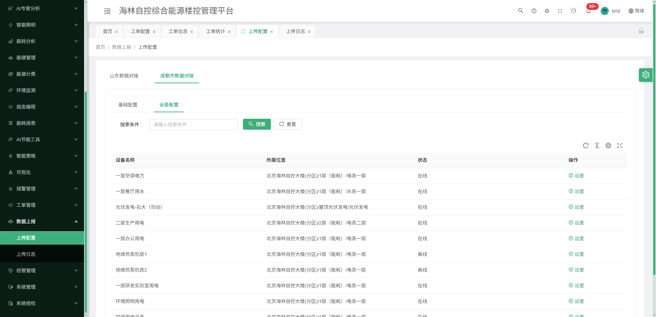Collapse the 数据上报 menu
The width and height of the screenshot is (656, 317).
tap(42, 221)
